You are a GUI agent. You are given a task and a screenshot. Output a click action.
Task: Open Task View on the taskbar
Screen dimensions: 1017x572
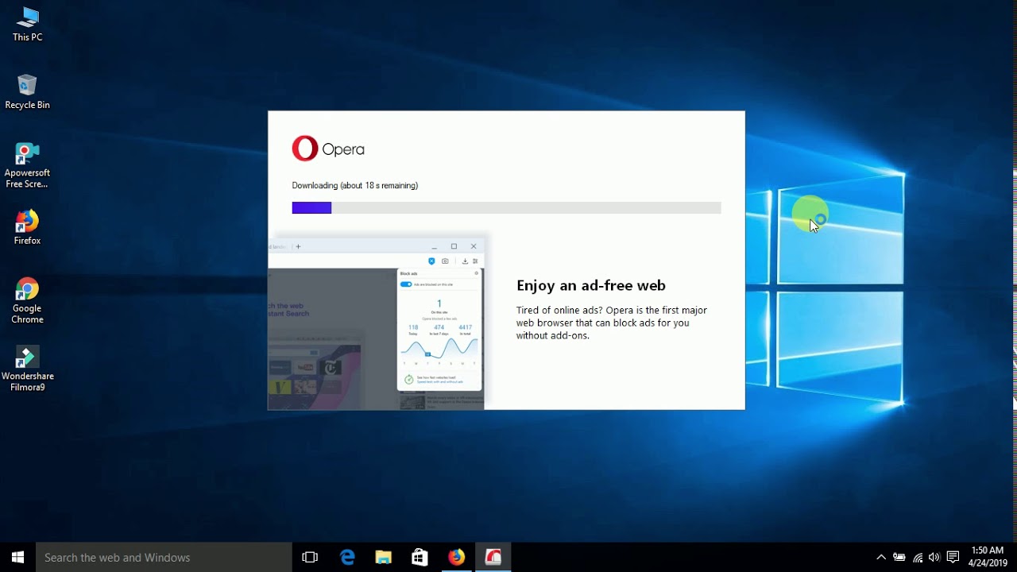310,558
